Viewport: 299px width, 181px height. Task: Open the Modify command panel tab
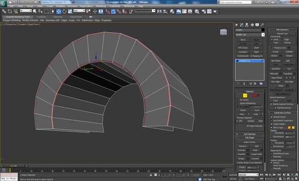(242, 25)
